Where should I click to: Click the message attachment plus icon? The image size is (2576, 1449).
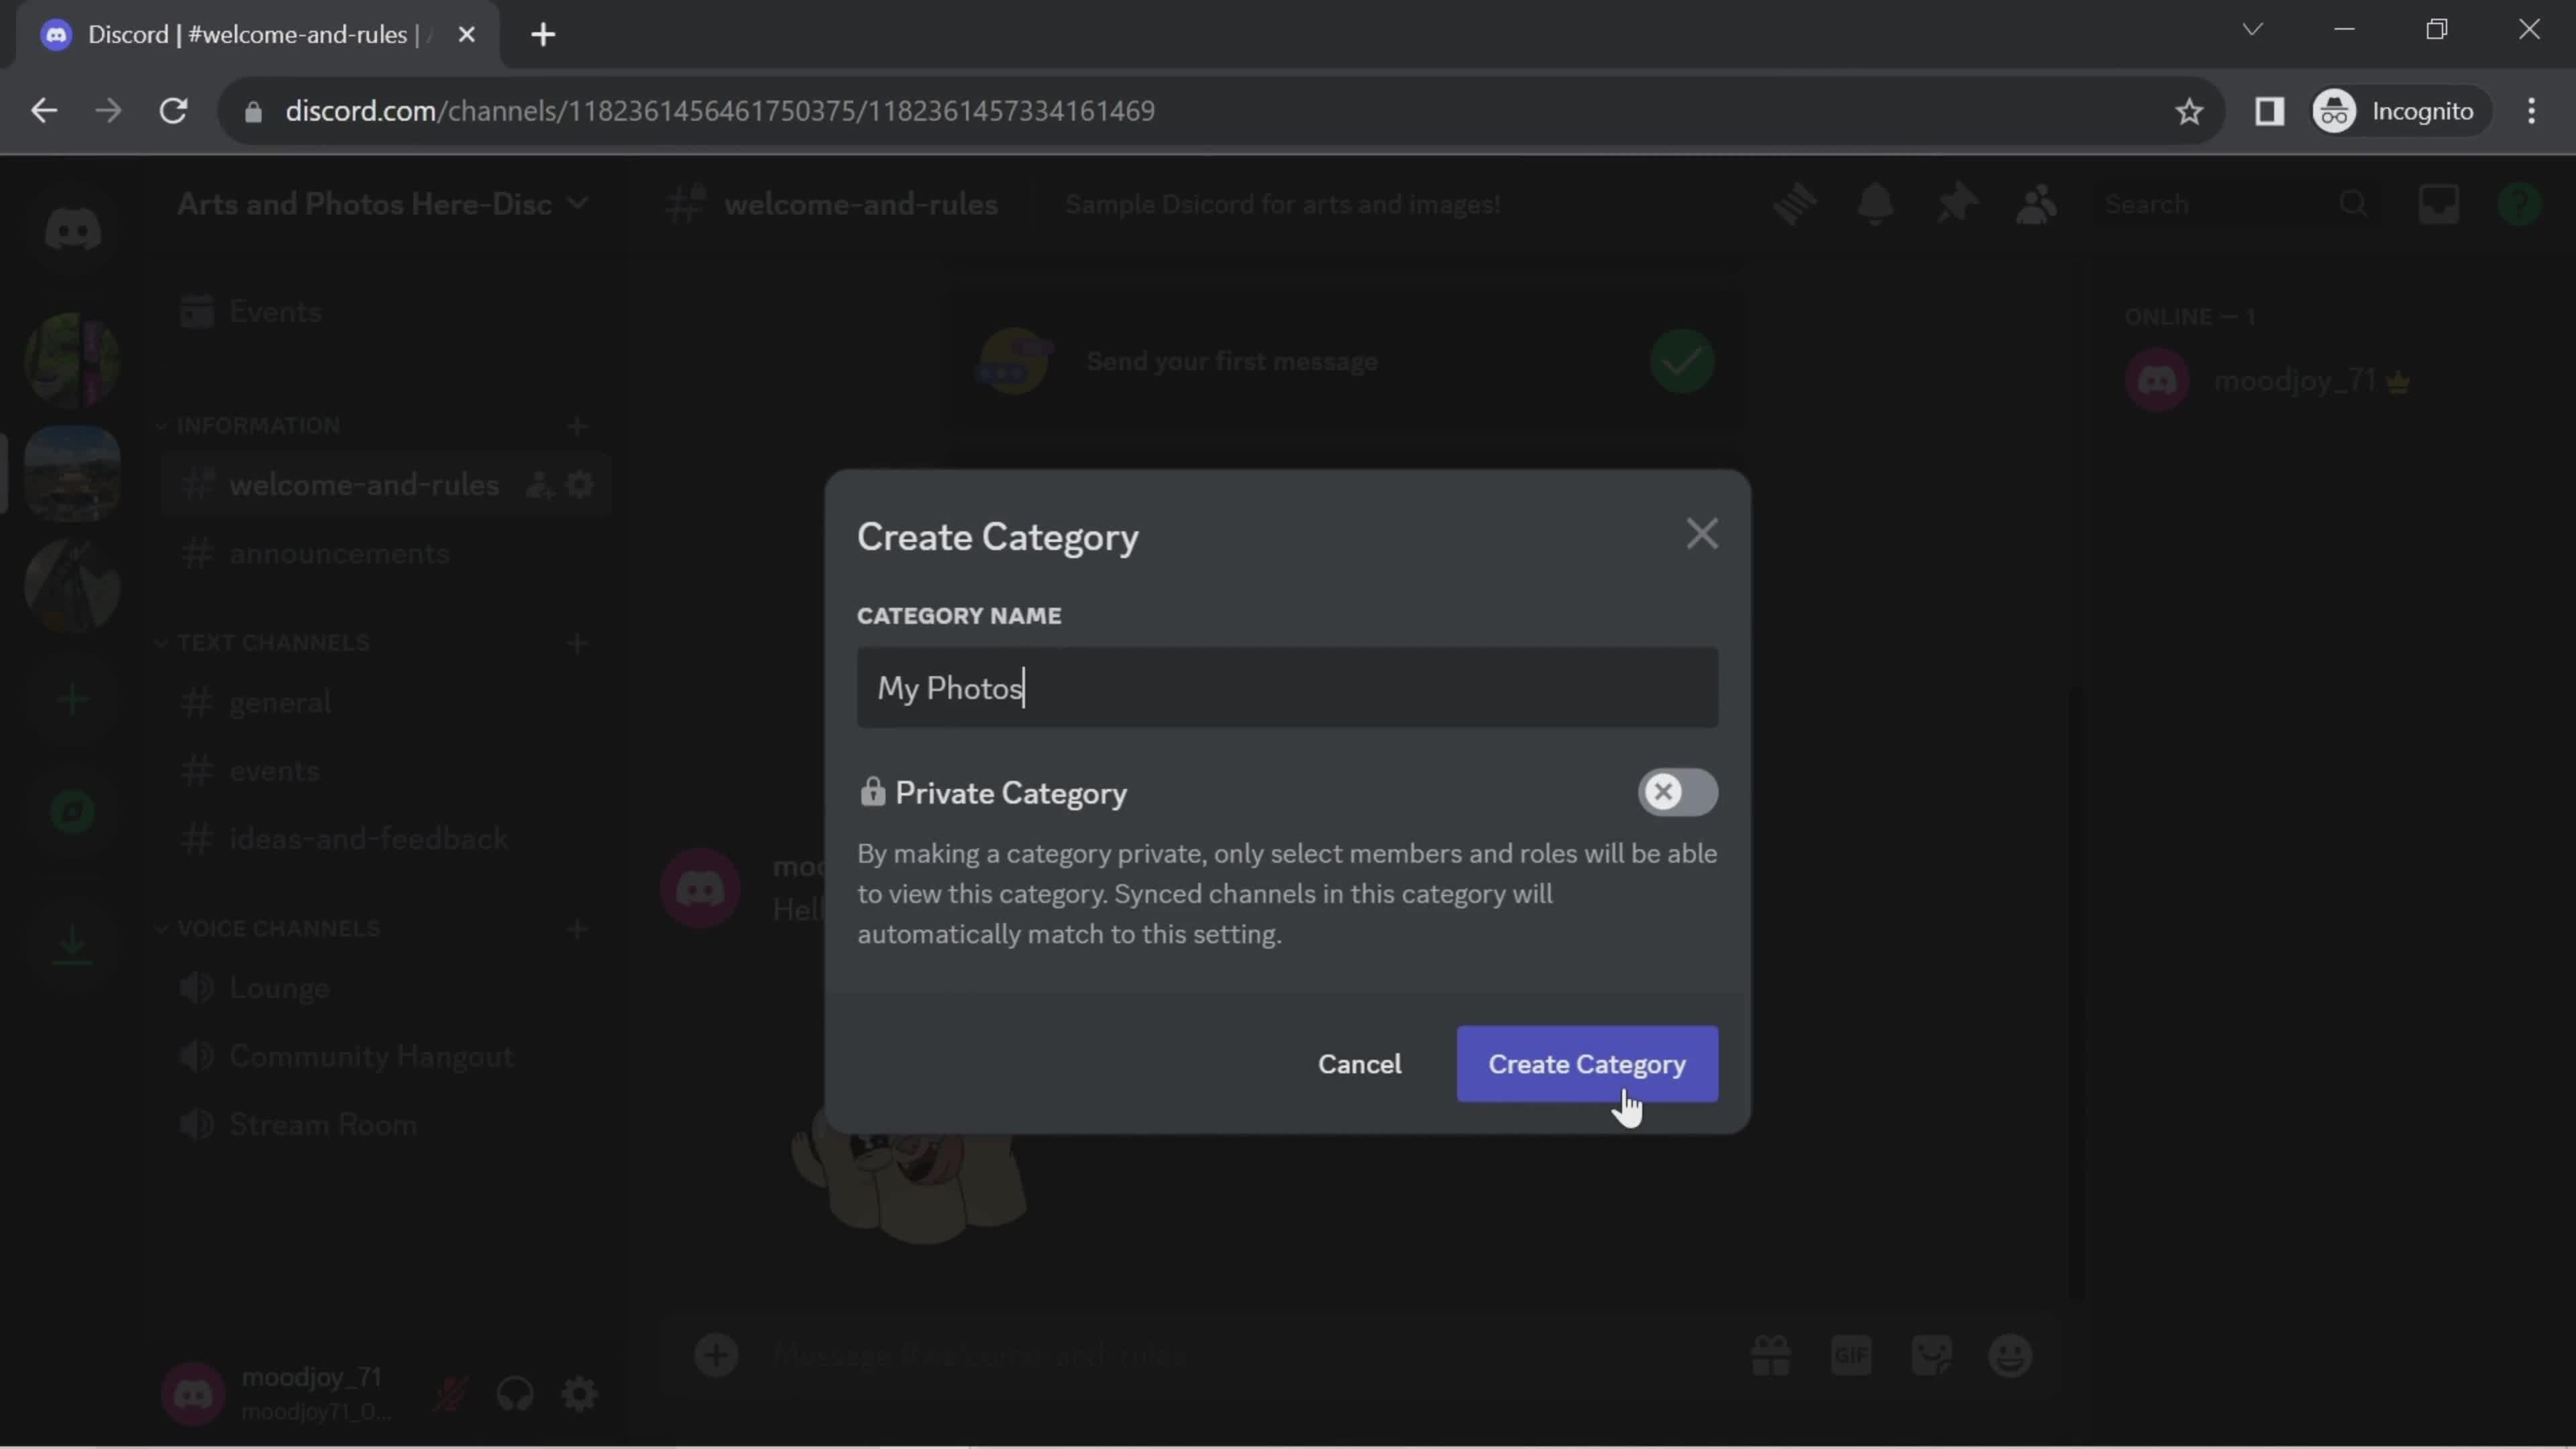point(716,1356)
